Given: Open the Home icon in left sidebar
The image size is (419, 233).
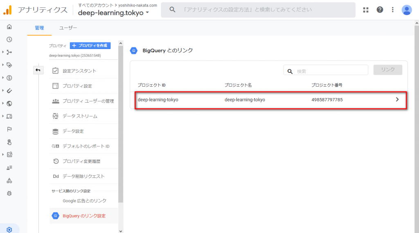Looking at the screenshot, I should click(9, 27).
